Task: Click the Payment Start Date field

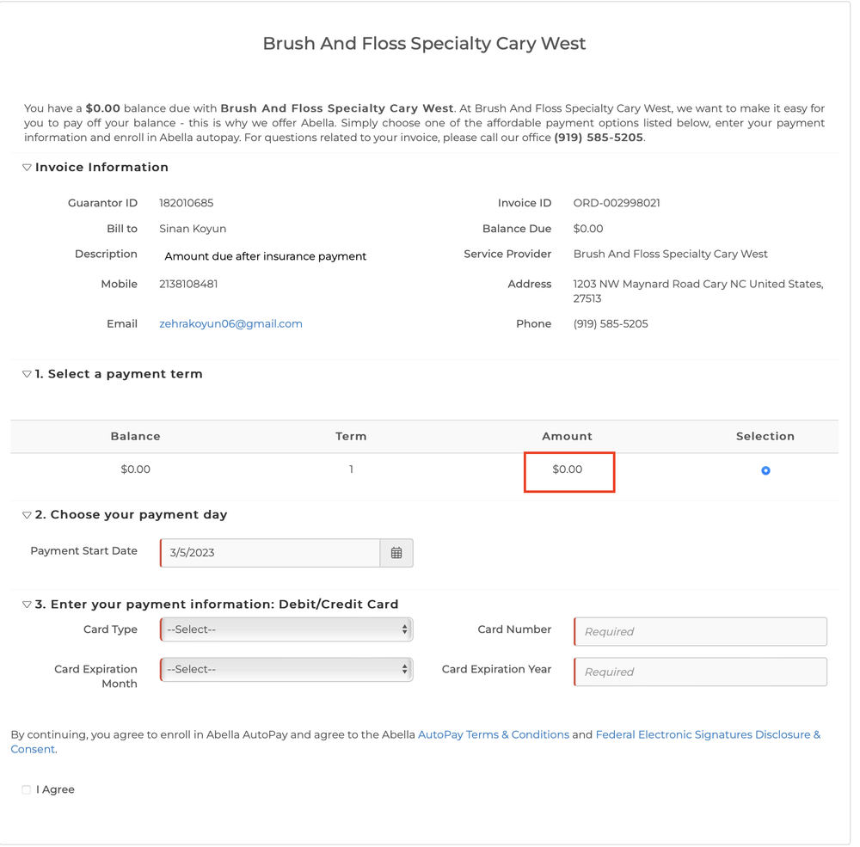Action: pos(270,553)
